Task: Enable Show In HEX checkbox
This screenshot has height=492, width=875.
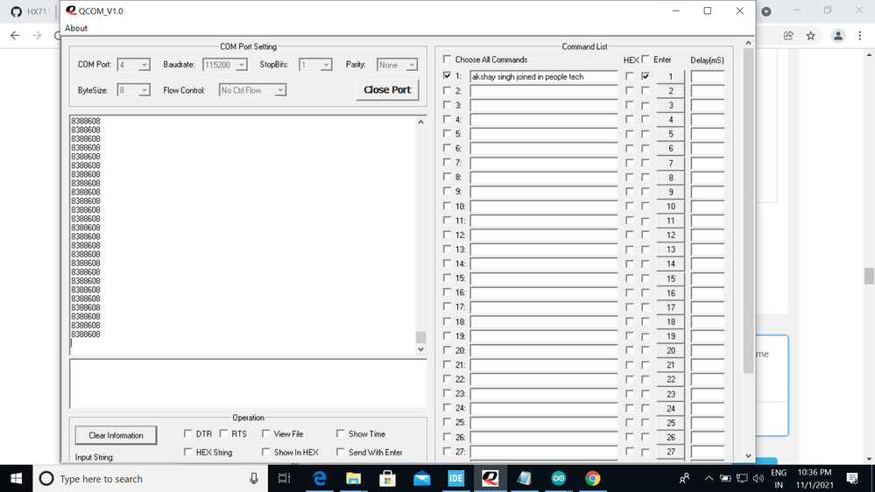Action: (265, 452)
